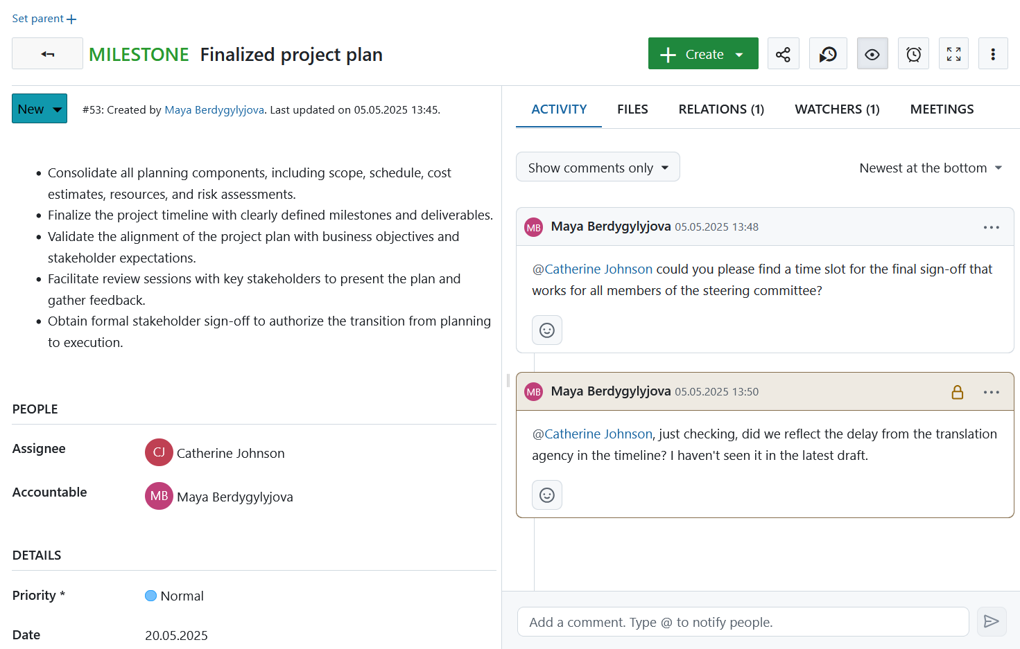Add emoji reaction to Maya's first comment

tap(547, 330)
